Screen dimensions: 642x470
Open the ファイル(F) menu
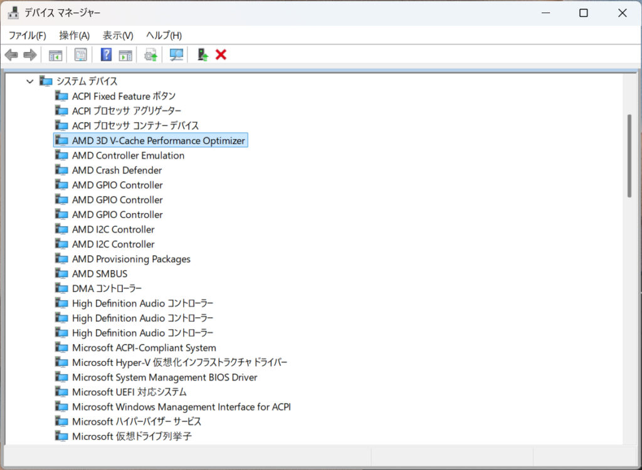coord(28,36)
